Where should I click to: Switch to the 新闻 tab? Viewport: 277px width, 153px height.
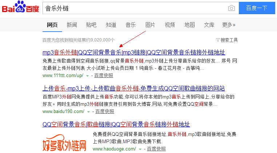coord(72,25)
